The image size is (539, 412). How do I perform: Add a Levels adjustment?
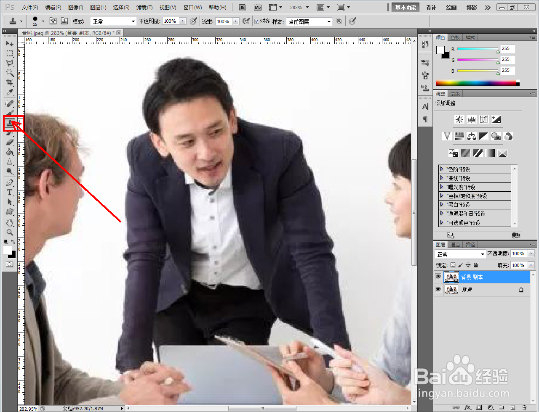[472, 119]
